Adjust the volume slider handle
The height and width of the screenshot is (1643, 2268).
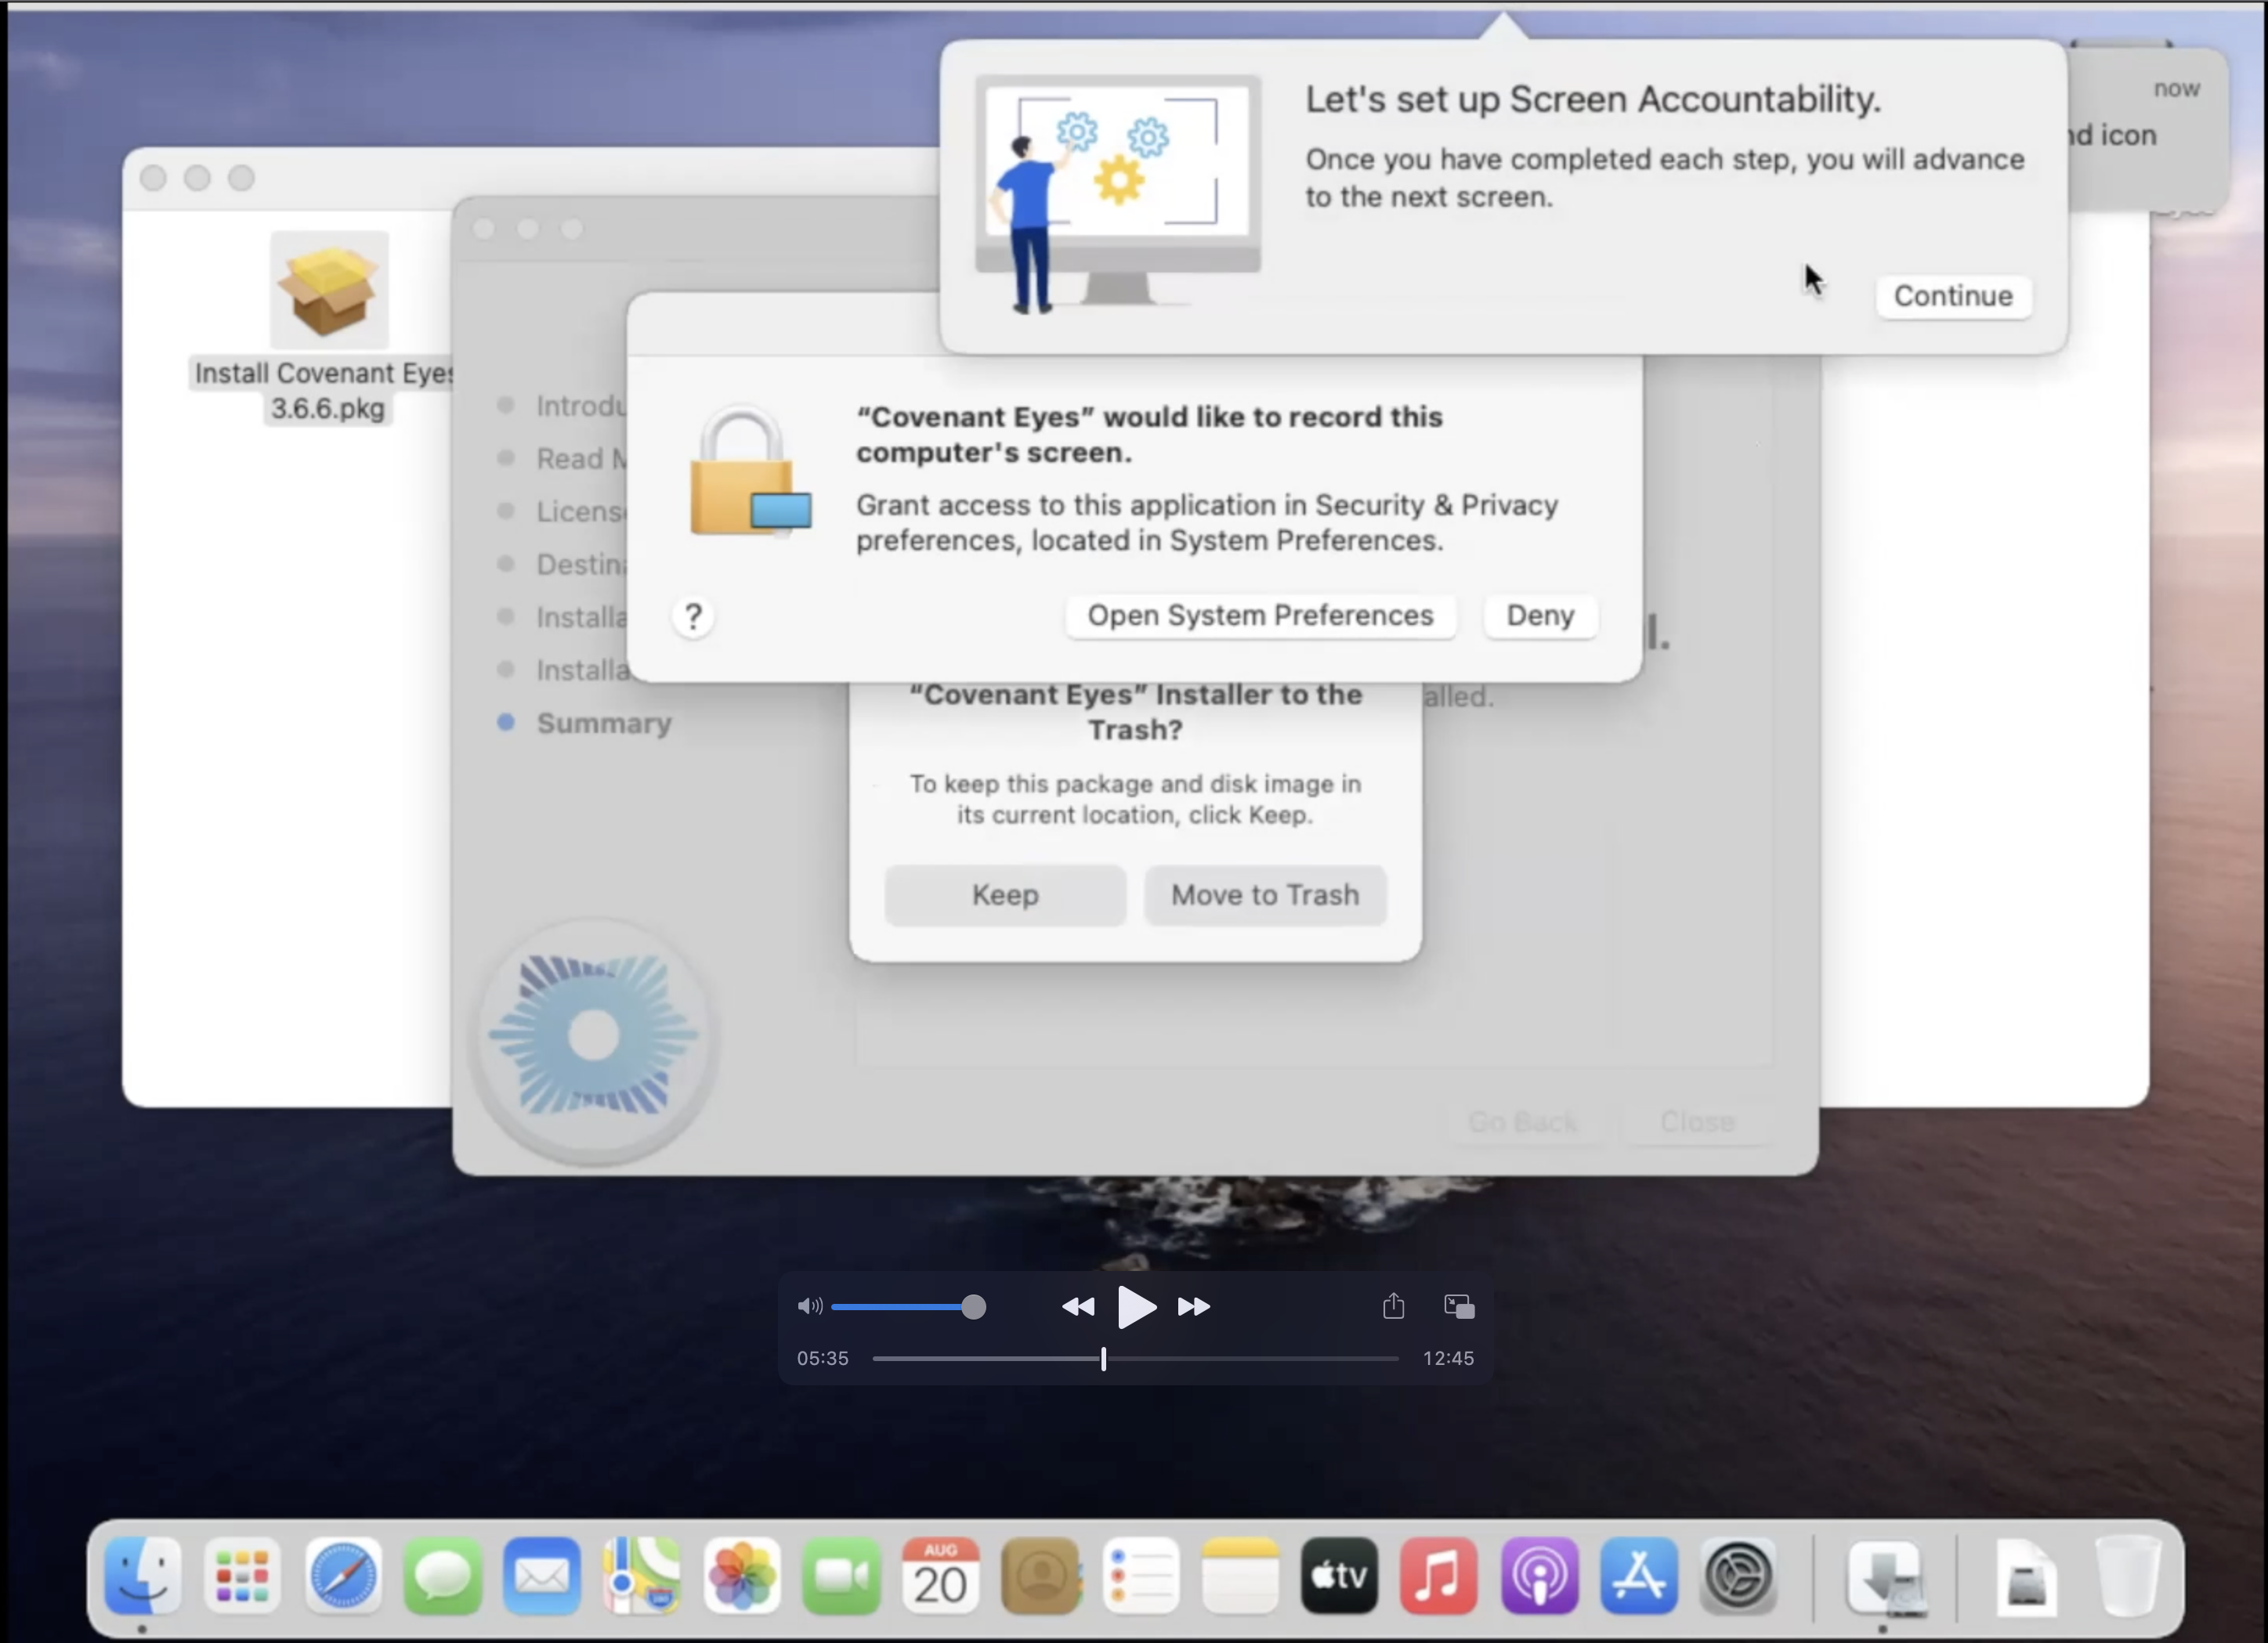[x=973, y=1307]
